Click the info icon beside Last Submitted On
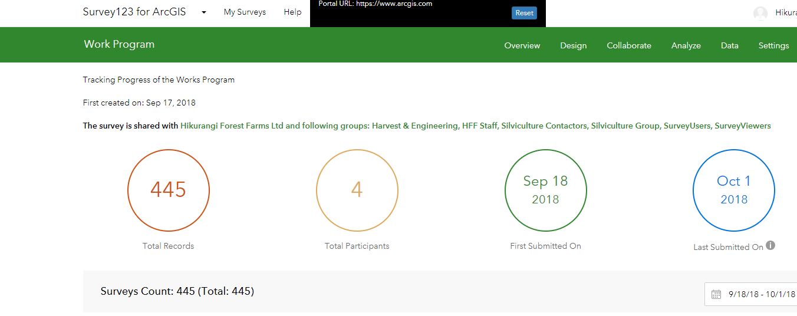The width and height of the screenshot is (797, 316). tap(770, 246)
